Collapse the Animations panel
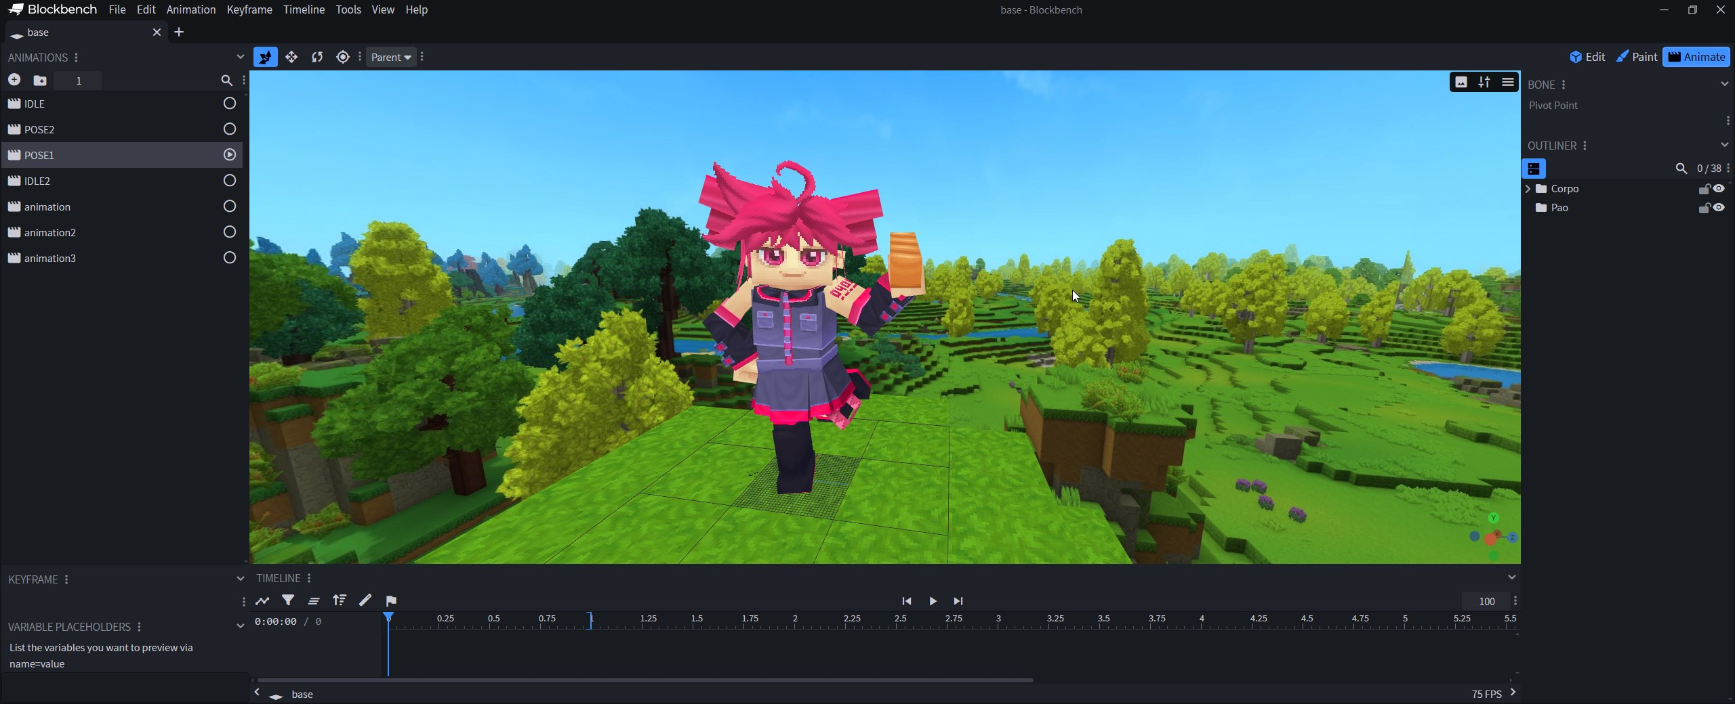The width and height of the screenshot is (1735, 704). pyautogui.click(x=240, y=57)
